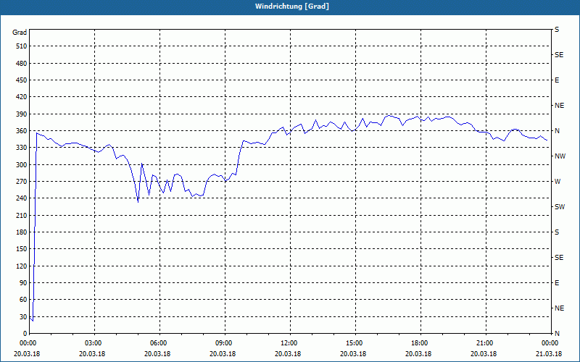The height and width of the screenshot is (362, 580).
Task: Choose the 300 y-axis value
Action: pos(22,165)
